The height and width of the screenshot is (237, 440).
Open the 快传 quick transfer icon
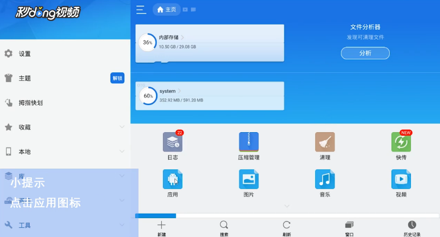(x=401, y=142)
